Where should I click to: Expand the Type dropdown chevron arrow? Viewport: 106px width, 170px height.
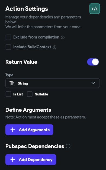[x=93, y=83]
